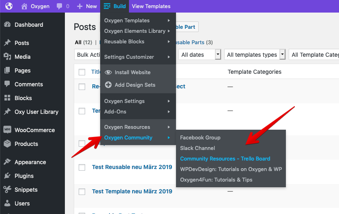The width and height of the screenshot is (339, 214).
Task: Click the plus circle icon beside Add Design Sets
Action: coord(108,85)
